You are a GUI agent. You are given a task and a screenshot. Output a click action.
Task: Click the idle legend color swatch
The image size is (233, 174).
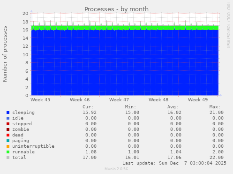point(8,118)
